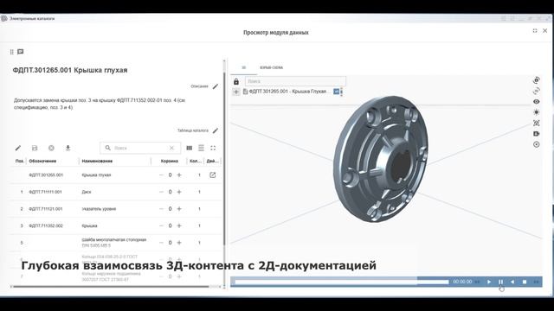Stop the 3D animation
This screenshot has height=311, width=554.
[525, 282]
